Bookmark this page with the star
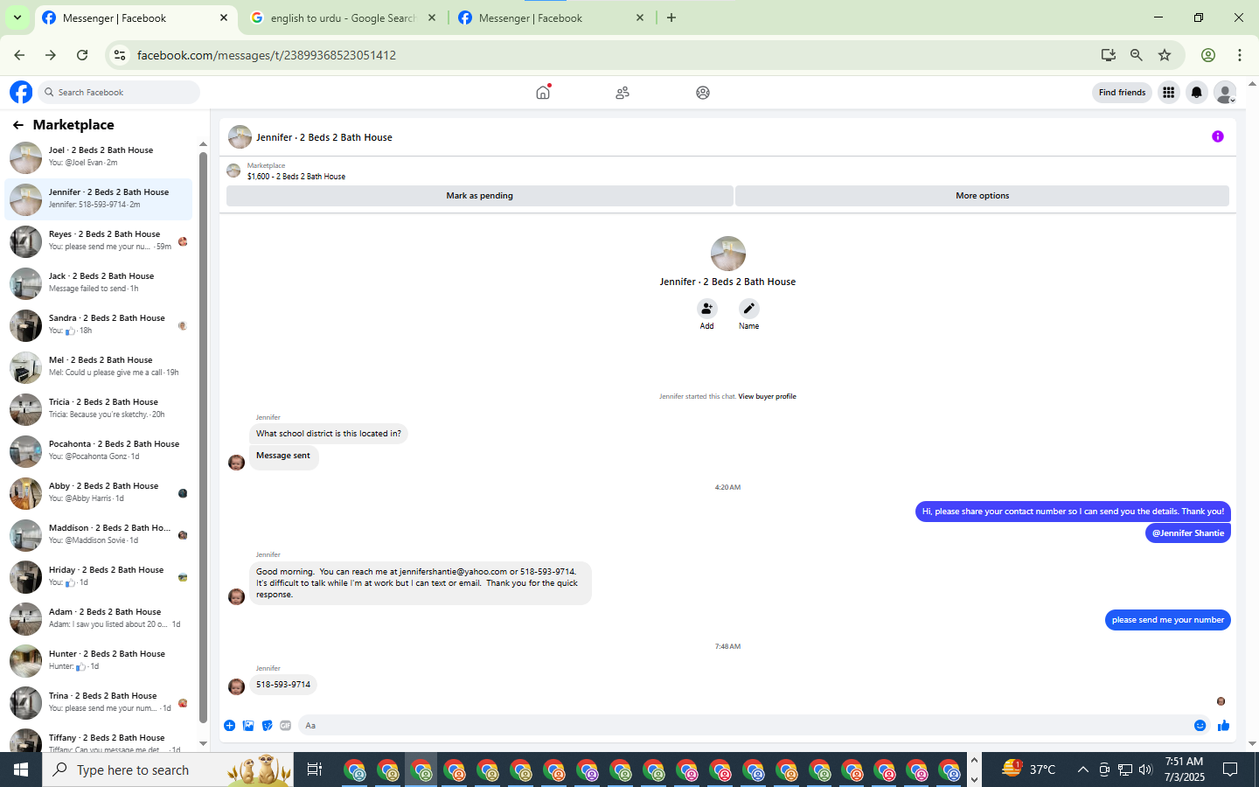The image size is (1259, 787). click(x=1165, y=55)
